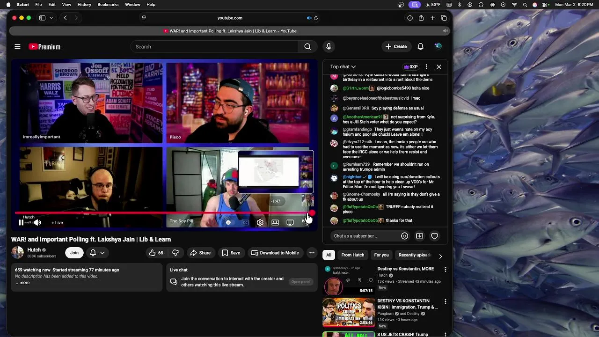Open the Hutch channel avatar
The width and height of the screenshot is (599, 337).
tap(18, 253)
